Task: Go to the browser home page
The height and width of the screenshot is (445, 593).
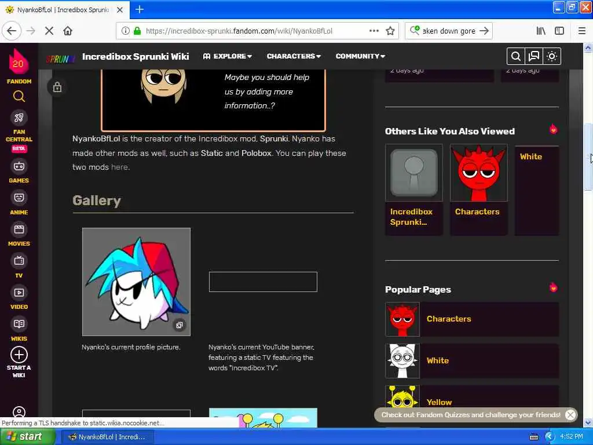Action: 68,31
